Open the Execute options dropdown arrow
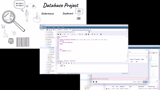Viewport: 160px width, 90px height. tap(84, 34)
